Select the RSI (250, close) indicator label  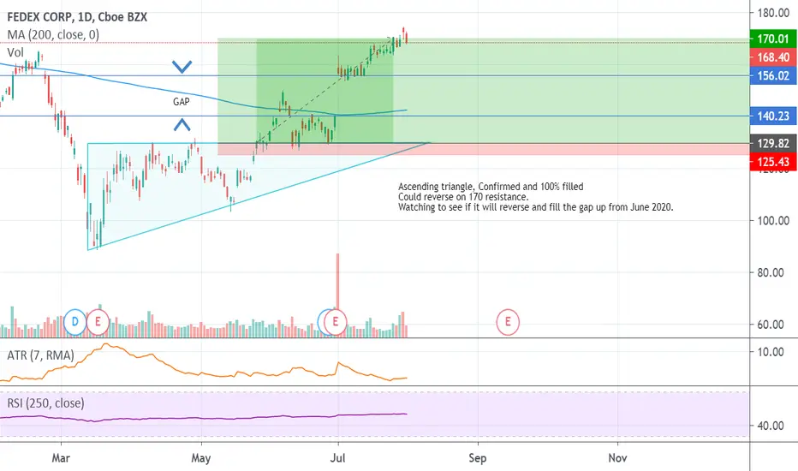pos(45,403)
